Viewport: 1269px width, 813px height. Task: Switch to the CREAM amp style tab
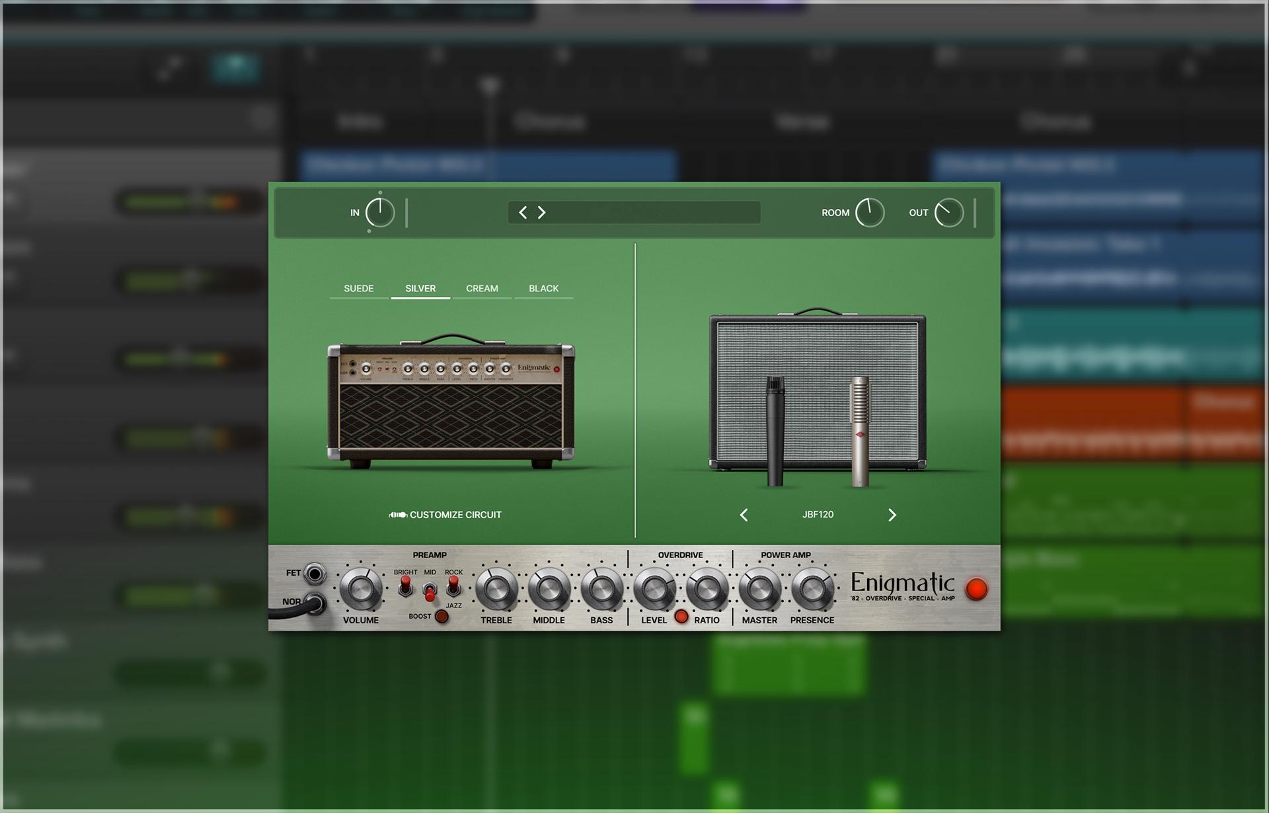482,289
